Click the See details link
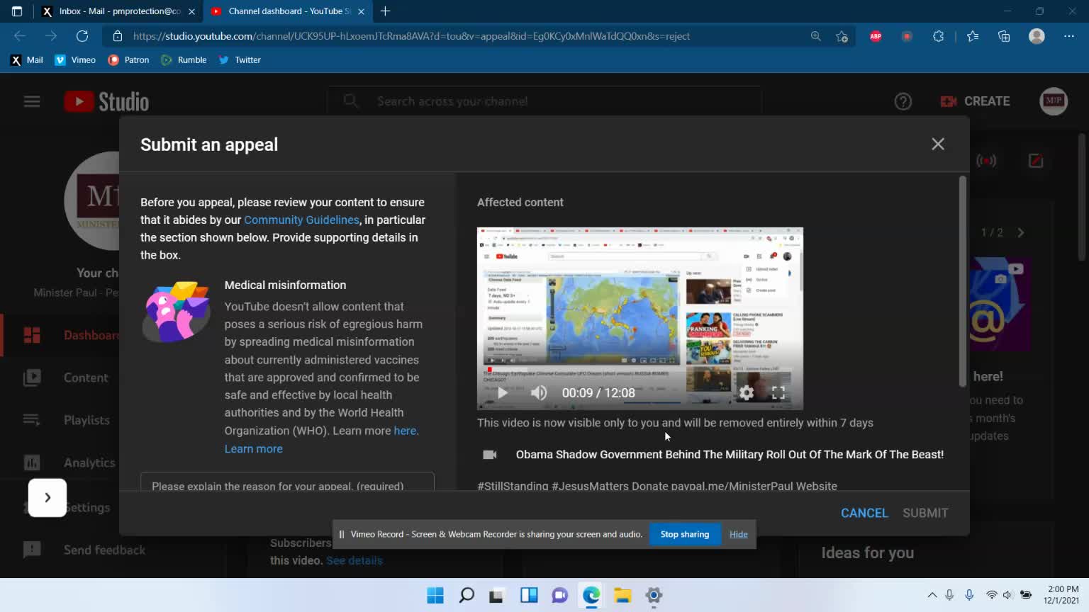 point(354,560)
